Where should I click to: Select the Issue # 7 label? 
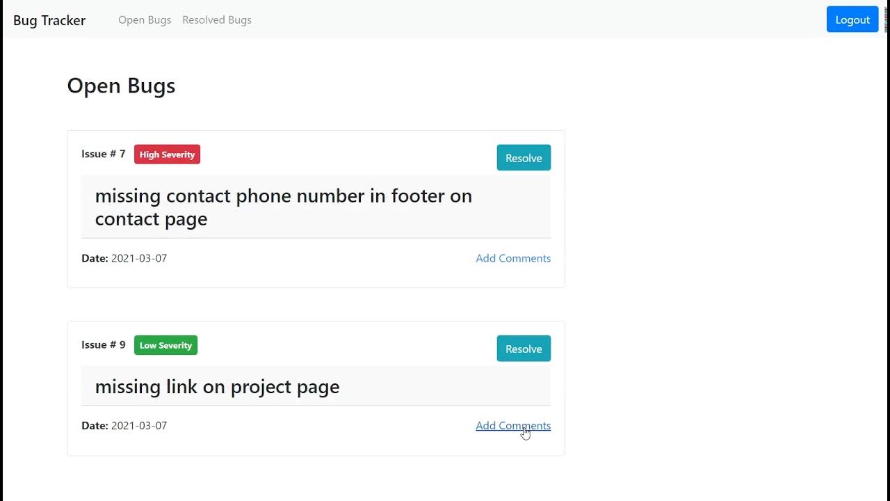(x=104, y=154)
